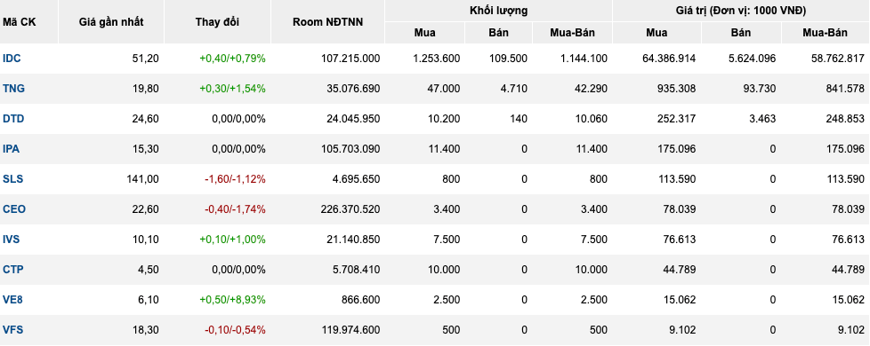This screenshot has height=346, width=870.
Task: Click Mua header under Khối lượng
Action: [x=424, y=33]
